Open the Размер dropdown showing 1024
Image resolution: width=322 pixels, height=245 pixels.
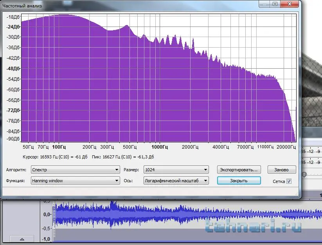click(176, 170)
